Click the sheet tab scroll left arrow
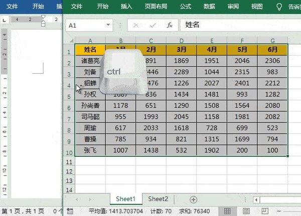 click(x=76, y=199)
